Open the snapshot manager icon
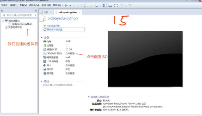202x116 pixels. tap(97, 5)
